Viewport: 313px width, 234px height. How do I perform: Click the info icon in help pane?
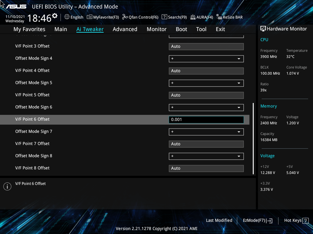coord(7,186)
